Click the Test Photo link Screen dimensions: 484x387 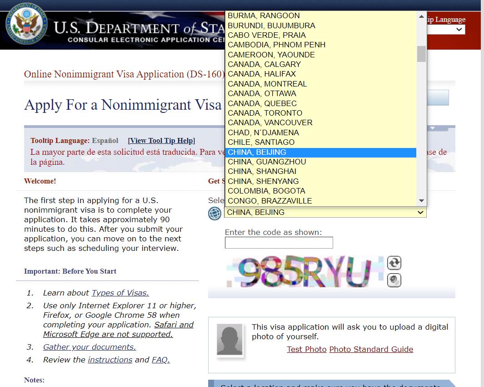coord(306,349)
